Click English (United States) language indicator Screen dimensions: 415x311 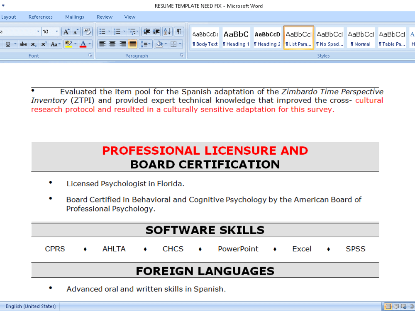[x=31, y=306]
